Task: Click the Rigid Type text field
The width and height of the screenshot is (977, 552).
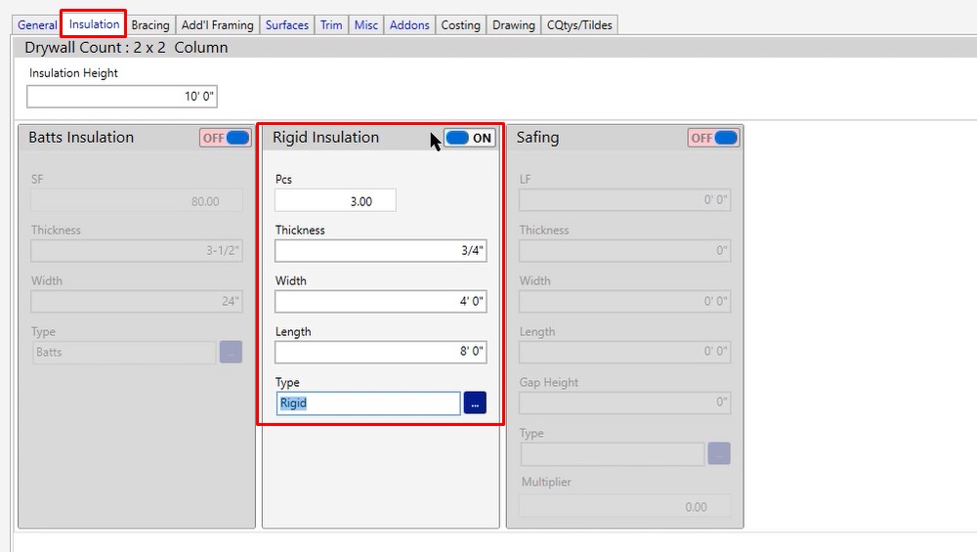Action: [x=368, y=403]
